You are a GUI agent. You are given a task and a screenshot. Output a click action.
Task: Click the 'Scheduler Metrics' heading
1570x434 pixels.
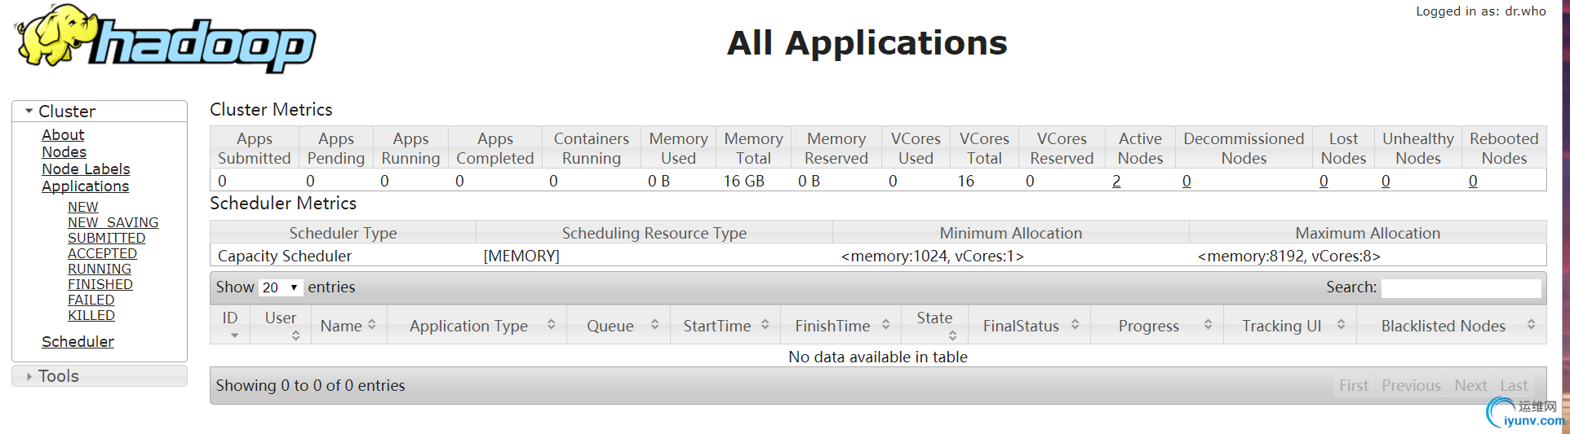pos(283,203)
